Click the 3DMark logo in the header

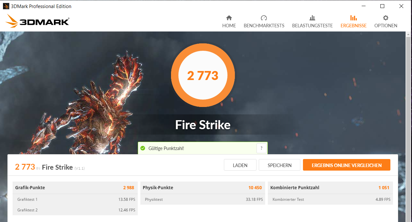pyautogui.click(x=37, y=21)
